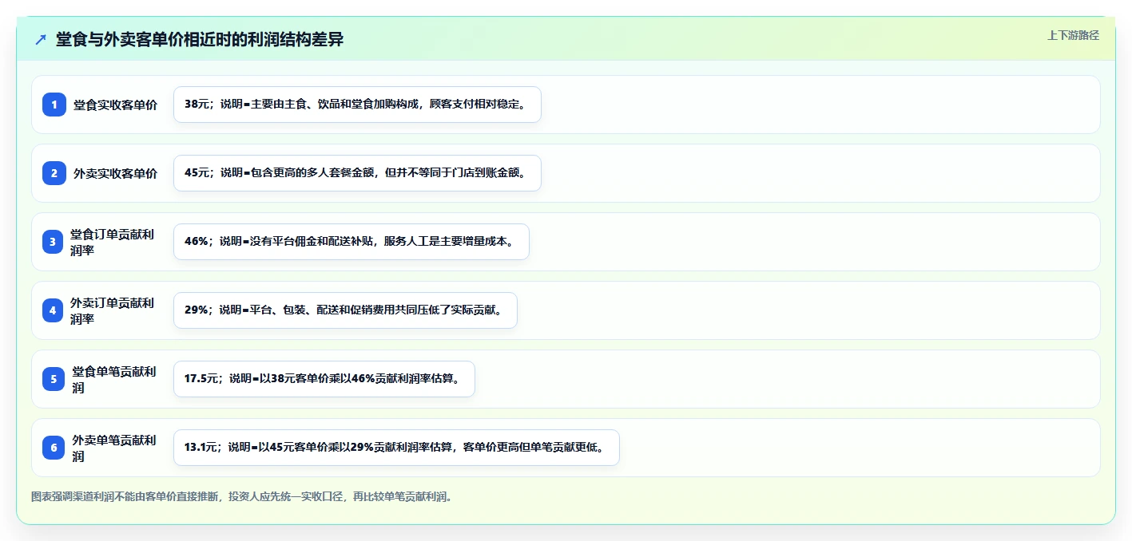The width and height of the screenshot is (1132, 541).
Task: Click step number badge 1
Action: [x=54, y=105]
